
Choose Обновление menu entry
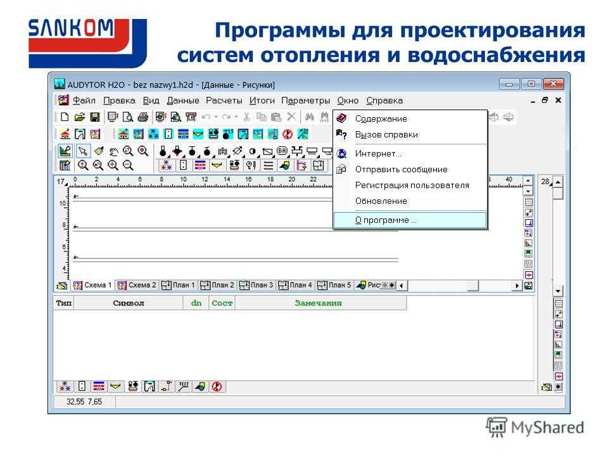coord(410,201)
